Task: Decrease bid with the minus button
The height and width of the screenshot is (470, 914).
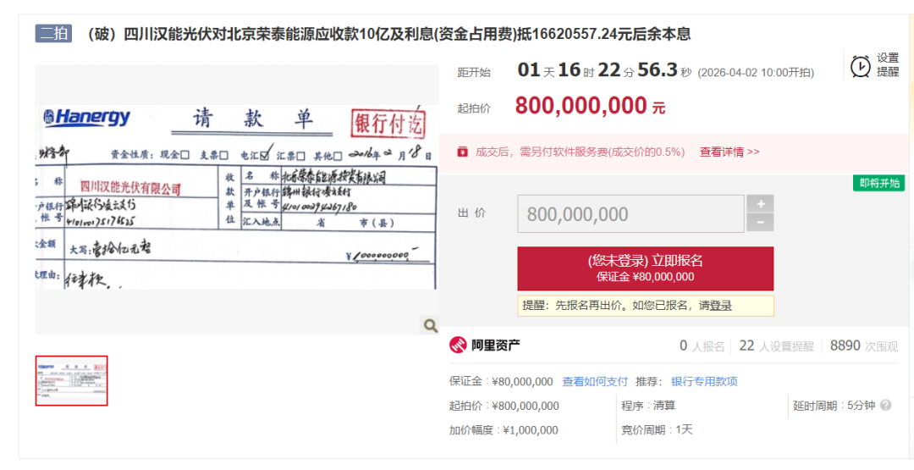Action: coord(760,223)
